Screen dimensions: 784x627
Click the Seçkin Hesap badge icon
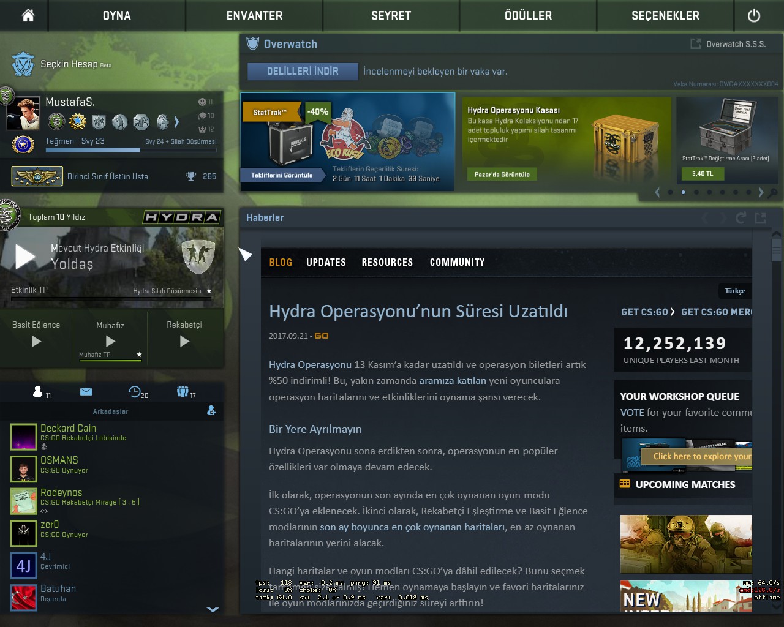click(23, 64)
